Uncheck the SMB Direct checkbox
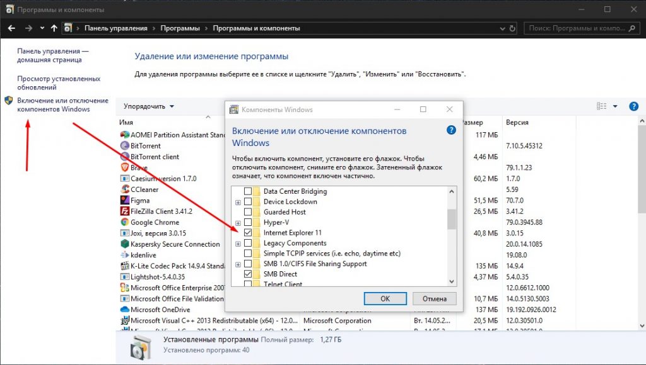Screen dimensions: 646x365 [x=248, y=274]
